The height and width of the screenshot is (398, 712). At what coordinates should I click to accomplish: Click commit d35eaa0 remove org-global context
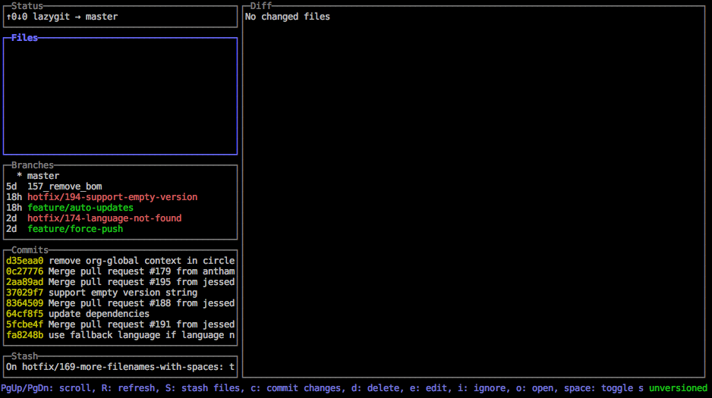pos(120,261)
